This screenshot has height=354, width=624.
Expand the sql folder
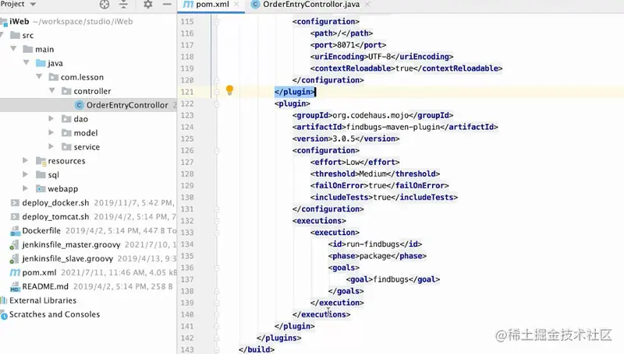coord(26,173)
